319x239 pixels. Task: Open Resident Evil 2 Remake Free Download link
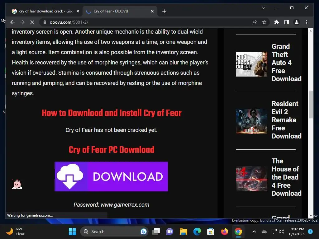(287, 120)
